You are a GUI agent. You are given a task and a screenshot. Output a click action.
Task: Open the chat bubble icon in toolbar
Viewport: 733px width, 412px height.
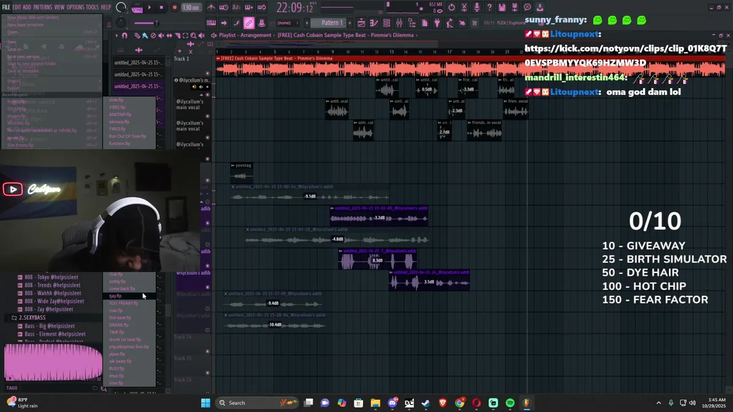click(x=527, y=7)
